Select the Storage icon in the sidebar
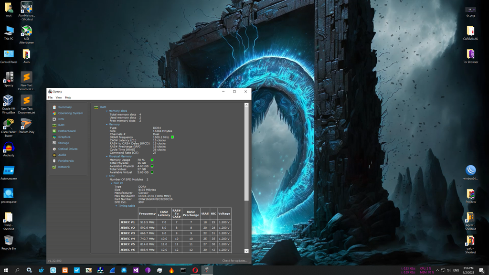The height and width of the screenshot is (275, 489). pyautogui.click(x=54, y=143)
